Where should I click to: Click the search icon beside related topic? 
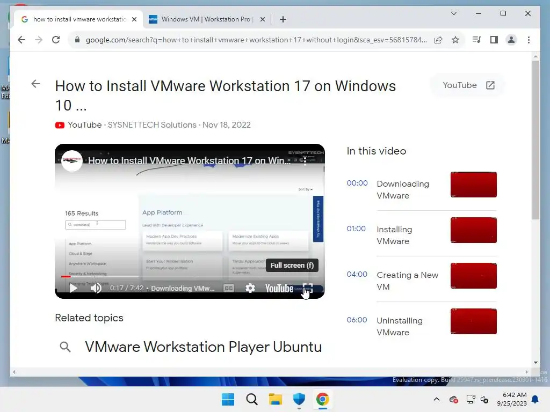click(x=65, y=347)
